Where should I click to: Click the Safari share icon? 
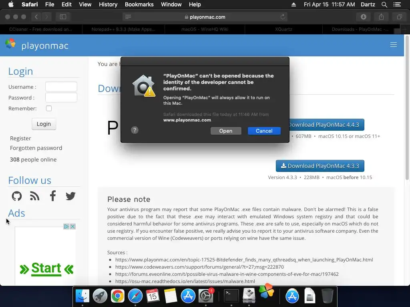pos(382,17)
